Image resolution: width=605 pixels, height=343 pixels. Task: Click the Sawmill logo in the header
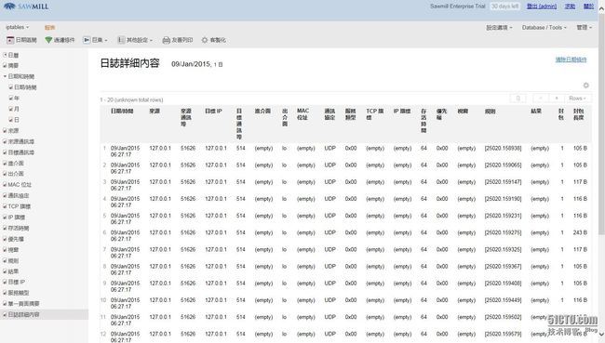pos(25,7)
